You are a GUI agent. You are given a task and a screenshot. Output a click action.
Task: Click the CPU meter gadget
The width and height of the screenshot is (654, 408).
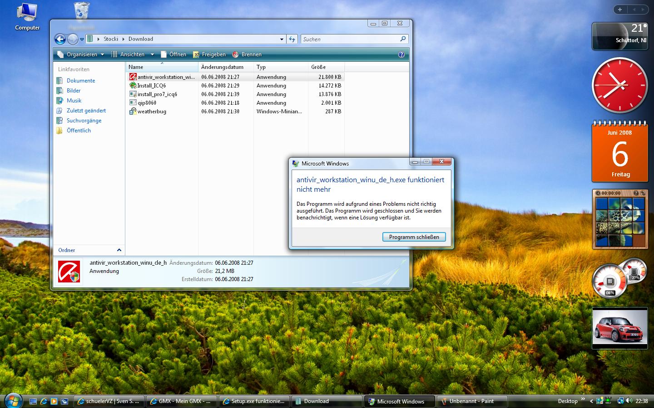pos(620,278)
